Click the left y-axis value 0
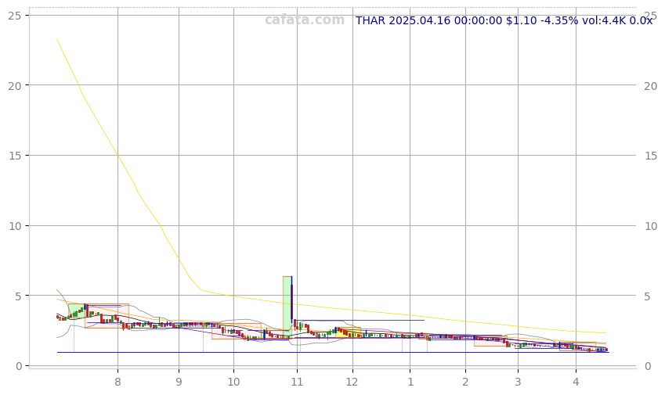This screenshot has width=665, height=395. click(x=18, y=366)
